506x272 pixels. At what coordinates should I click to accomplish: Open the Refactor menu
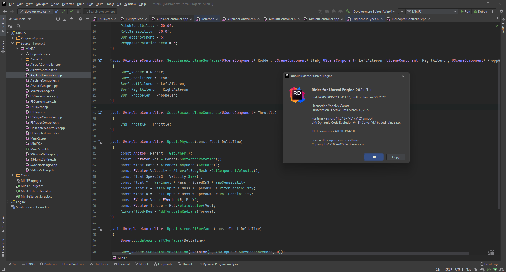click(x=68, y=4)
